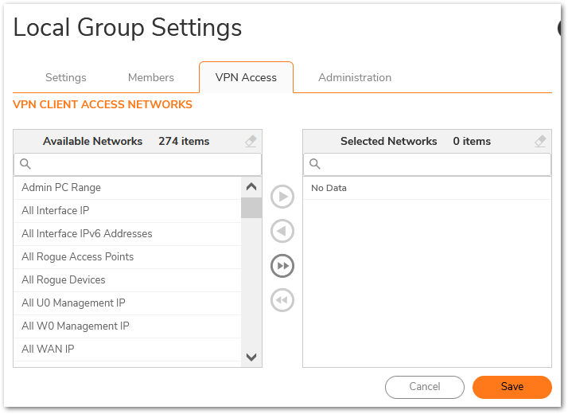Click the remove all networks double arrow

(x=282, y=300)
